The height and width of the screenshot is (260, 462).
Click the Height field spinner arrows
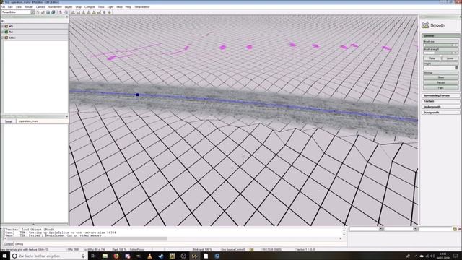coord(456,68)
